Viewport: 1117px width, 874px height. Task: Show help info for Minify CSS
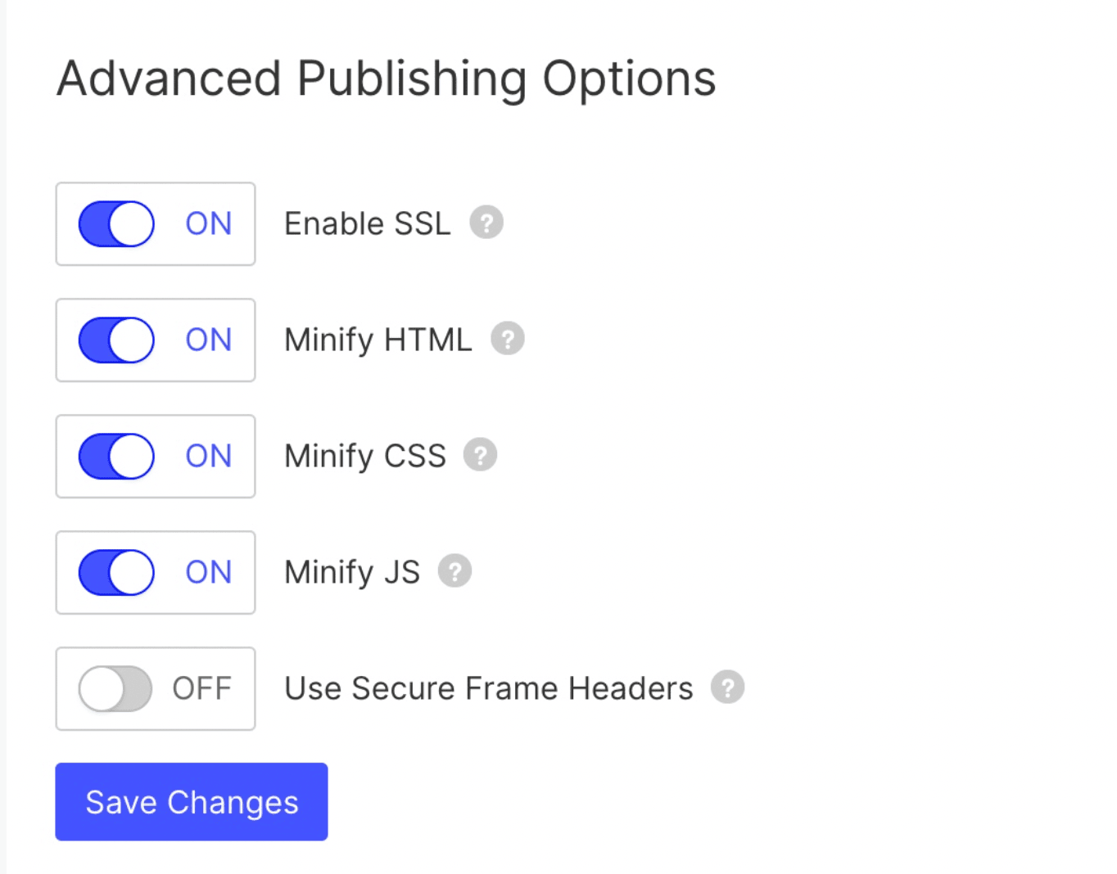481,455
